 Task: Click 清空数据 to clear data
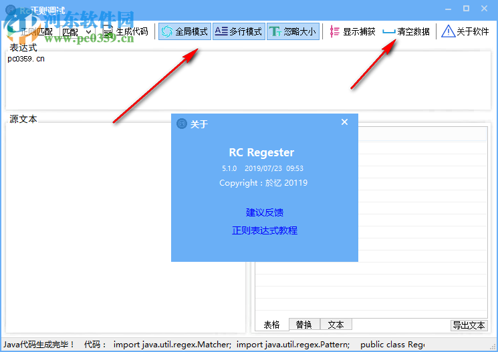(406, 31)
